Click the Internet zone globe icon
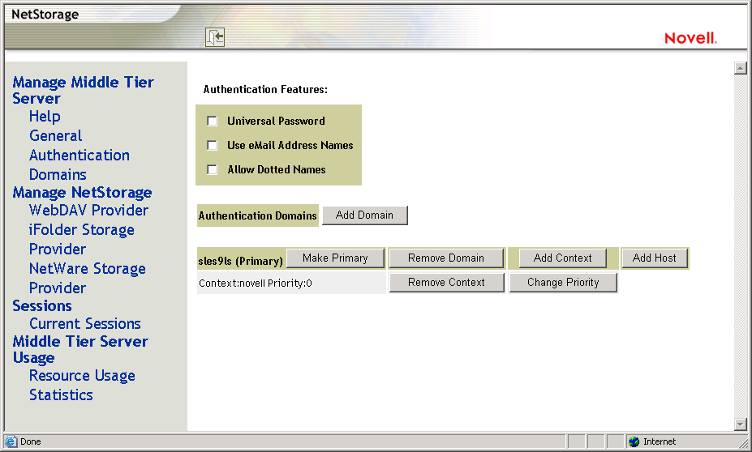 click(634, 441)
